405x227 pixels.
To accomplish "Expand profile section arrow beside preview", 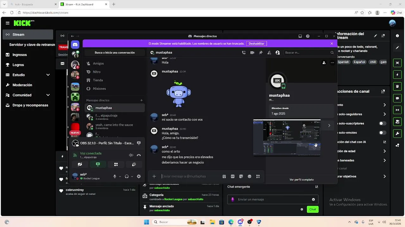I will coord(329,125).
